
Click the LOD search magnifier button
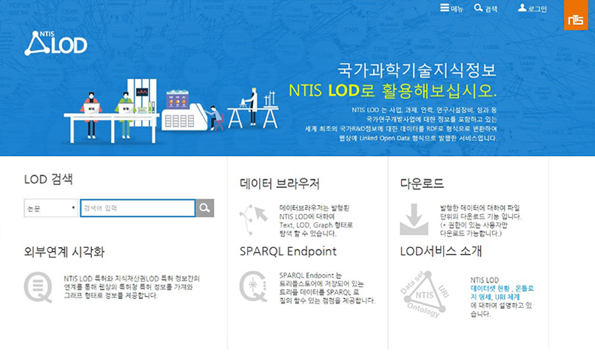(205, 208)
